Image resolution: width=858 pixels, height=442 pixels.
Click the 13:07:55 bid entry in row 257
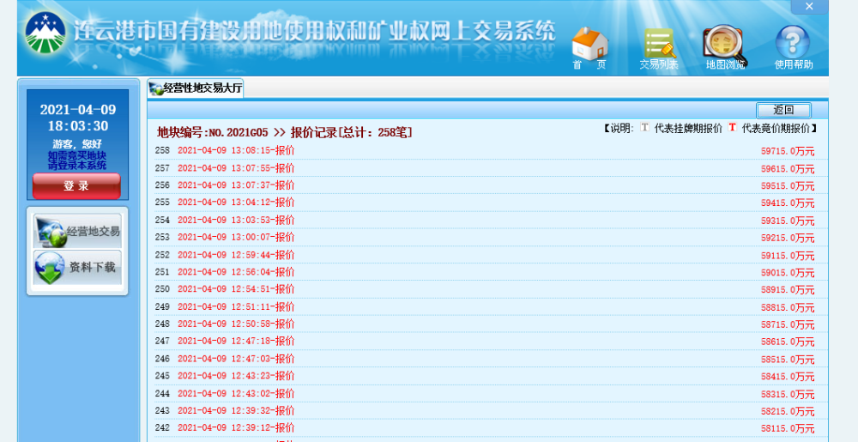[235, 167]
